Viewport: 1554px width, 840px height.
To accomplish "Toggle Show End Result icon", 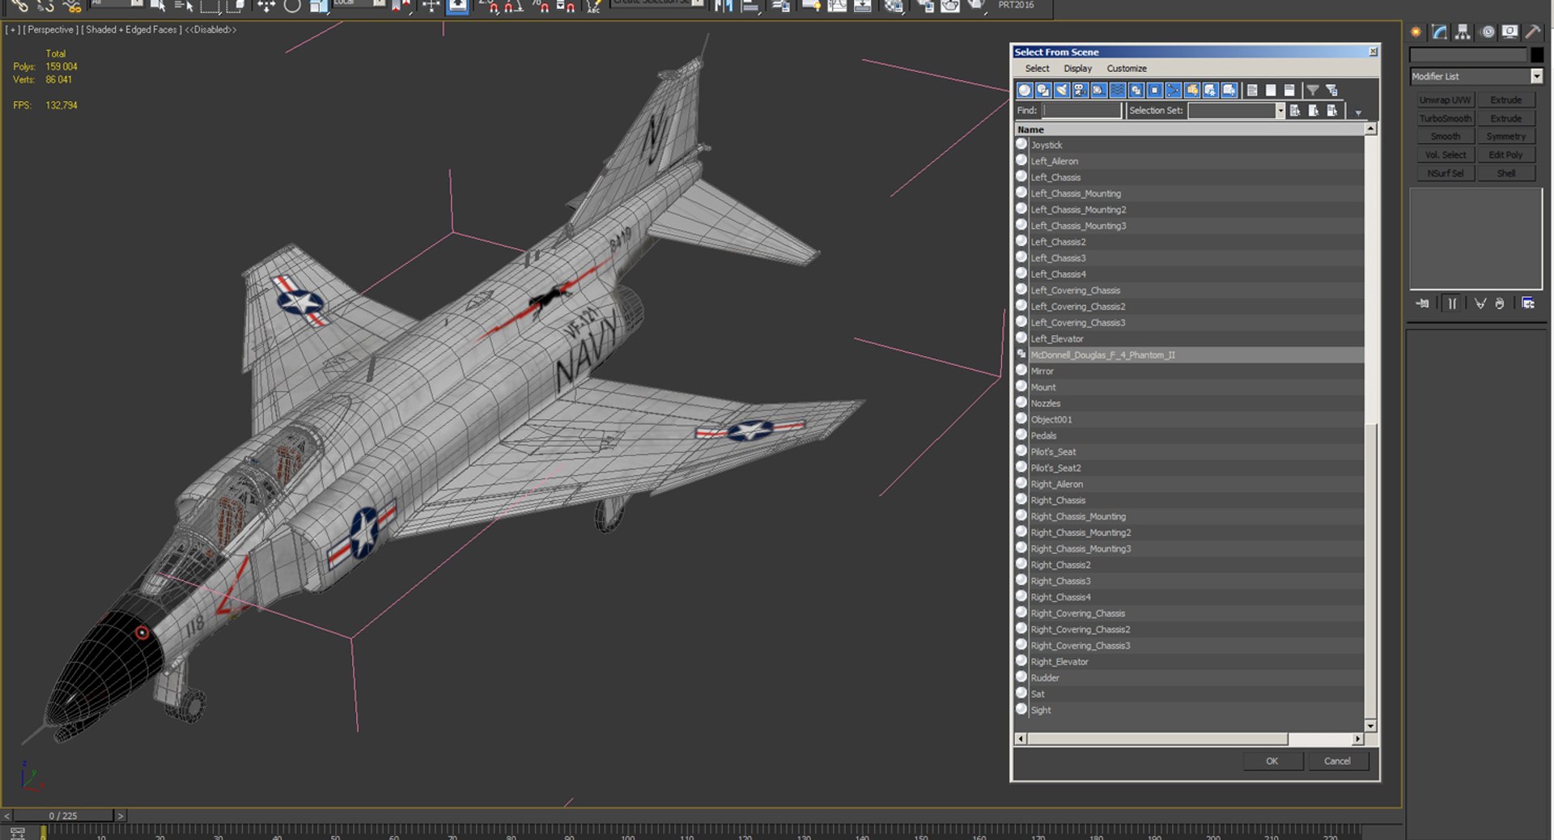I will (1452, 303).
